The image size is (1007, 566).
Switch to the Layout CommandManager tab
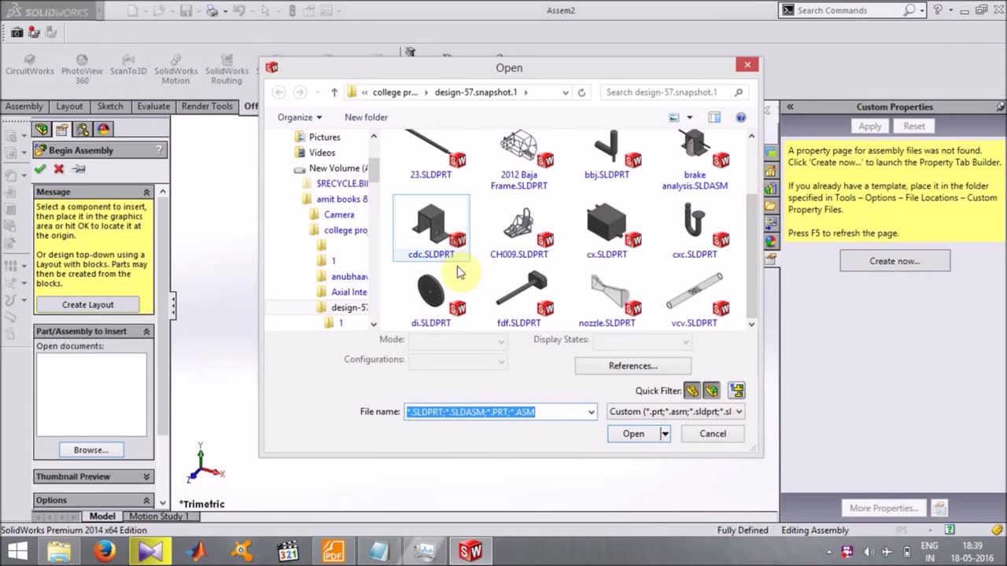pyautogui.click(x=69, y=106)
